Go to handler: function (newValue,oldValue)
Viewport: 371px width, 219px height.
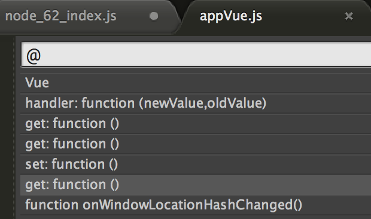pos(196,103)
